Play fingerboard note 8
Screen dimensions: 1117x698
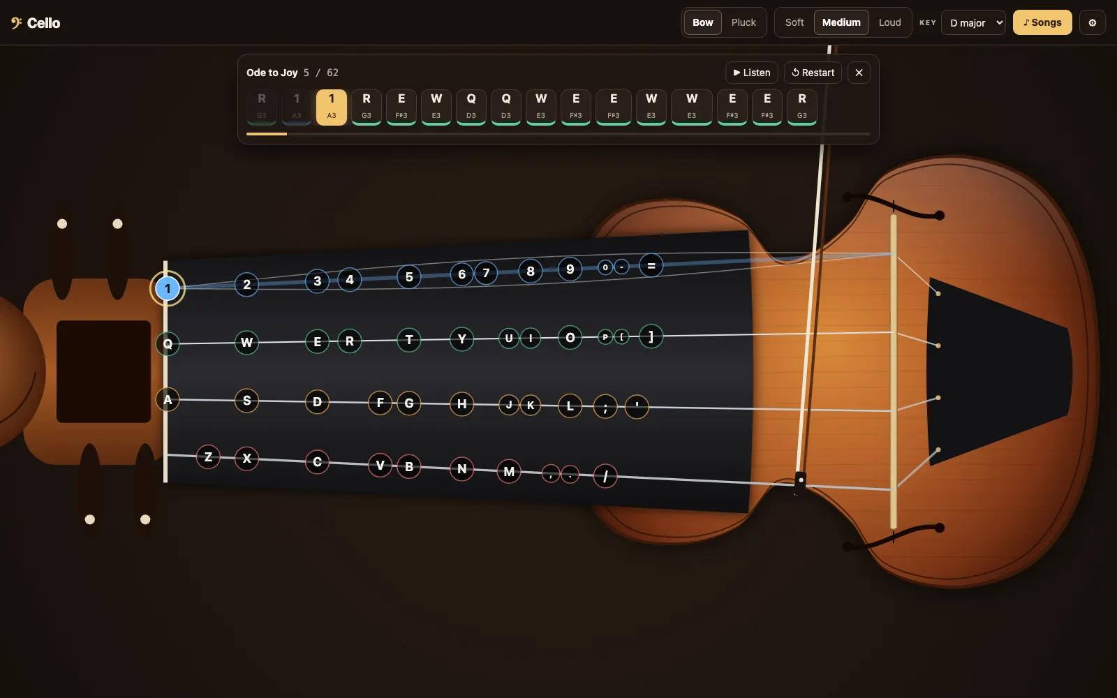(x=531, y=272)
